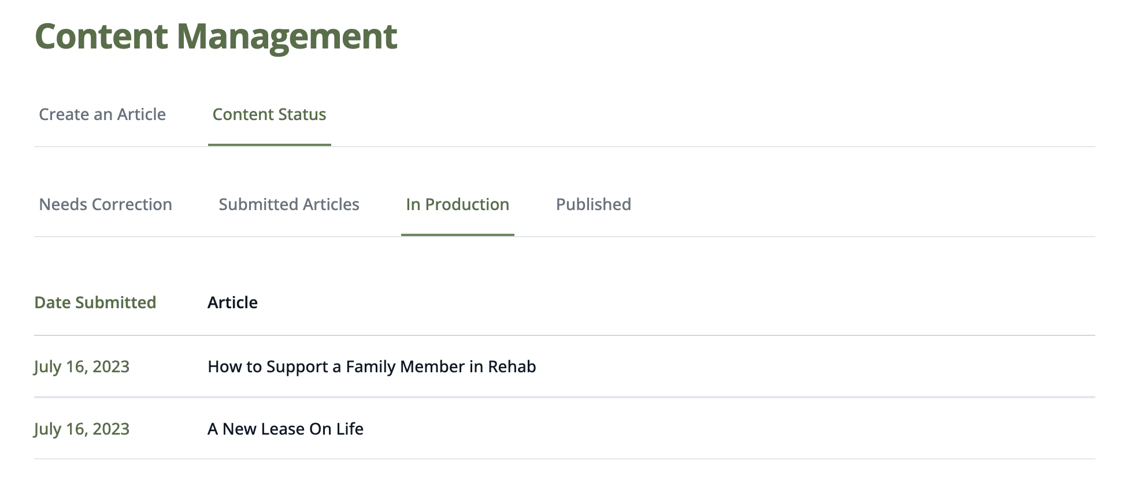Click the word 'Content' in the page heading
The height and width of the screenshot is (501, 1130).
pyautogui.click(x=102, y=36)
